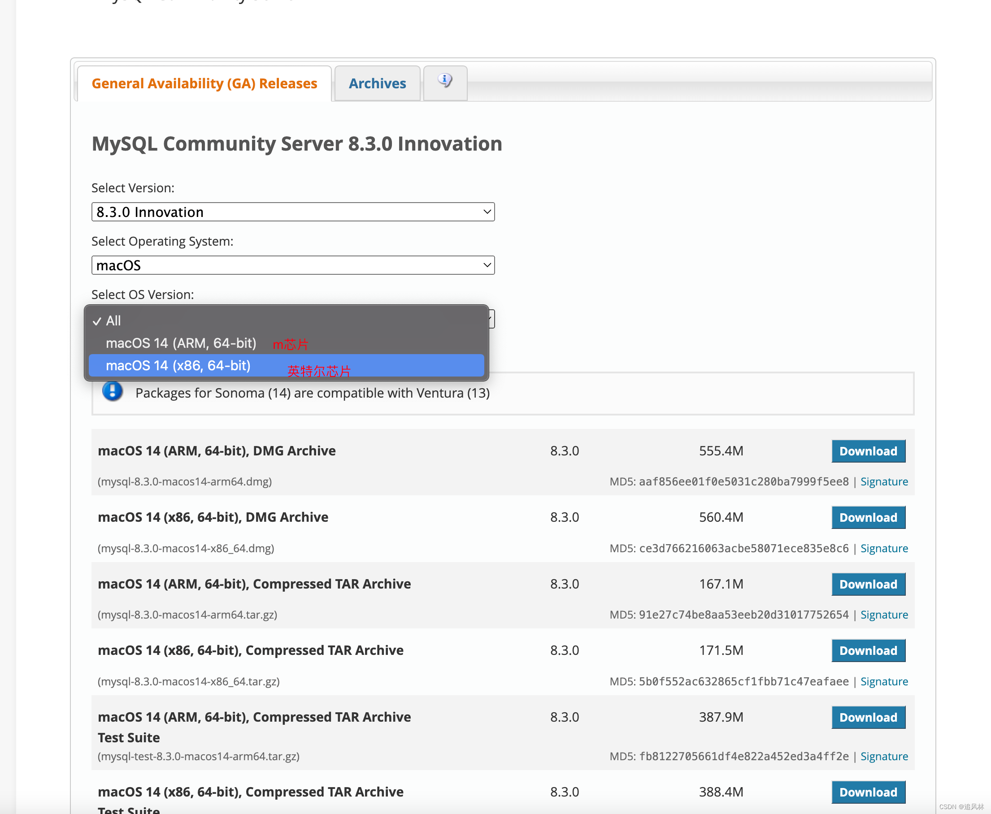Choose macOS 14 (ARM, 64-bit) option
Screen dimensions: 991x814
click(286, 343)
